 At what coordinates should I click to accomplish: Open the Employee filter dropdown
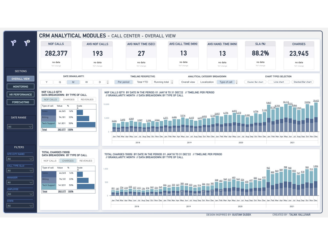coord(20,194)
